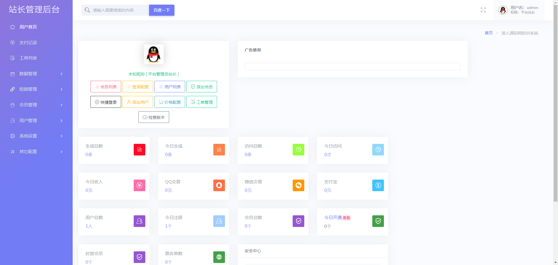Expand the 系统设置 submenu arrow
This screenshot has width=558, height=265.
tap(62, 136)
